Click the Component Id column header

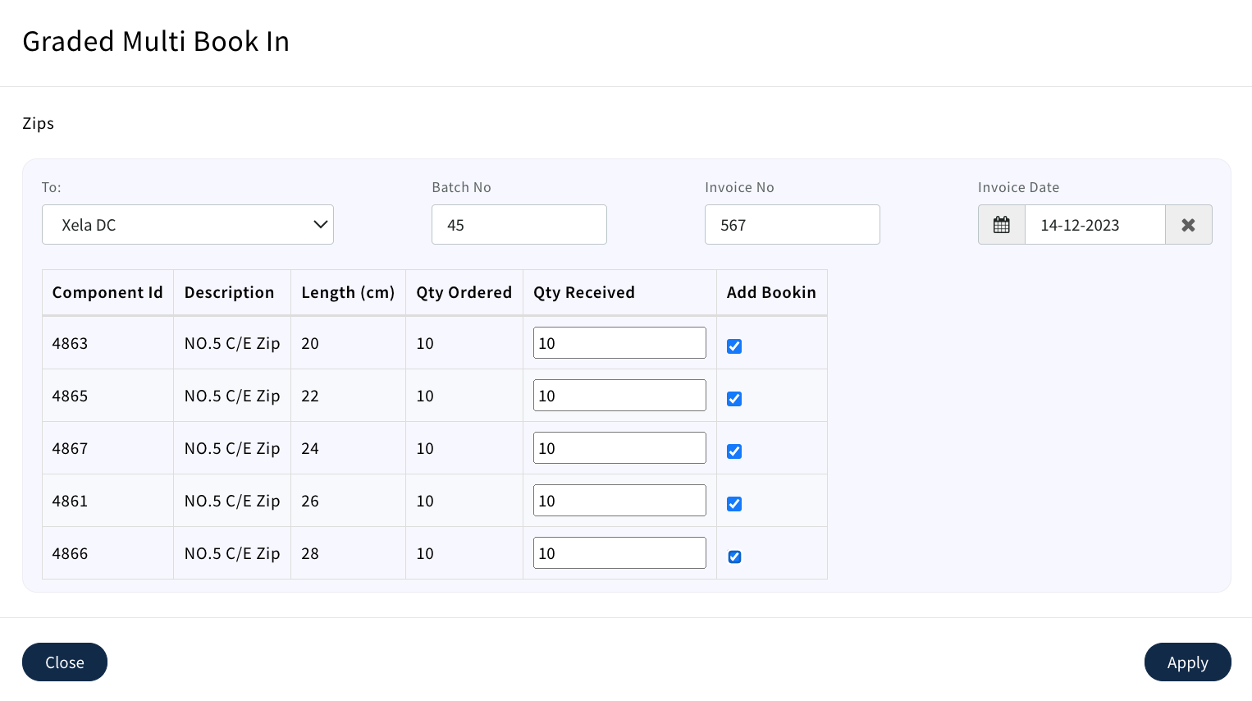[107, 293]
